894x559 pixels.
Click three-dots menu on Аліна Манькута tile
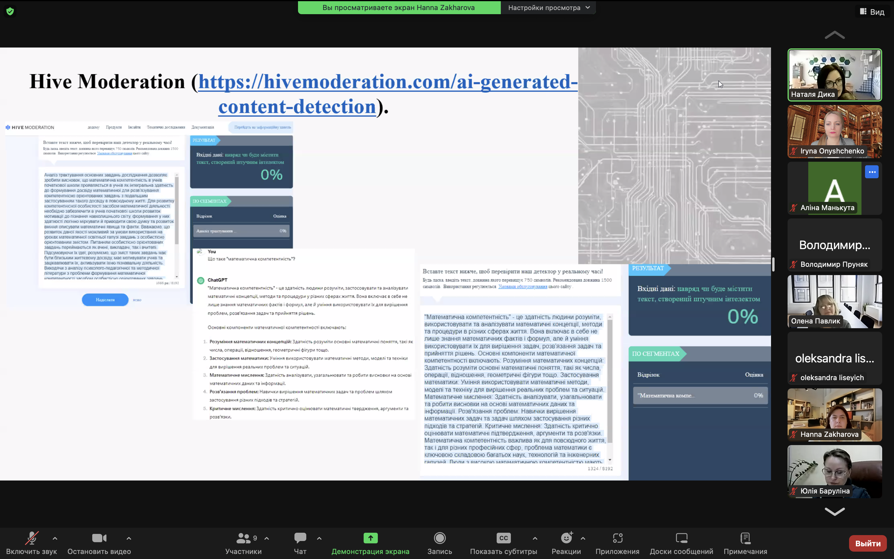pyautogui.click(x=872, y=172)
